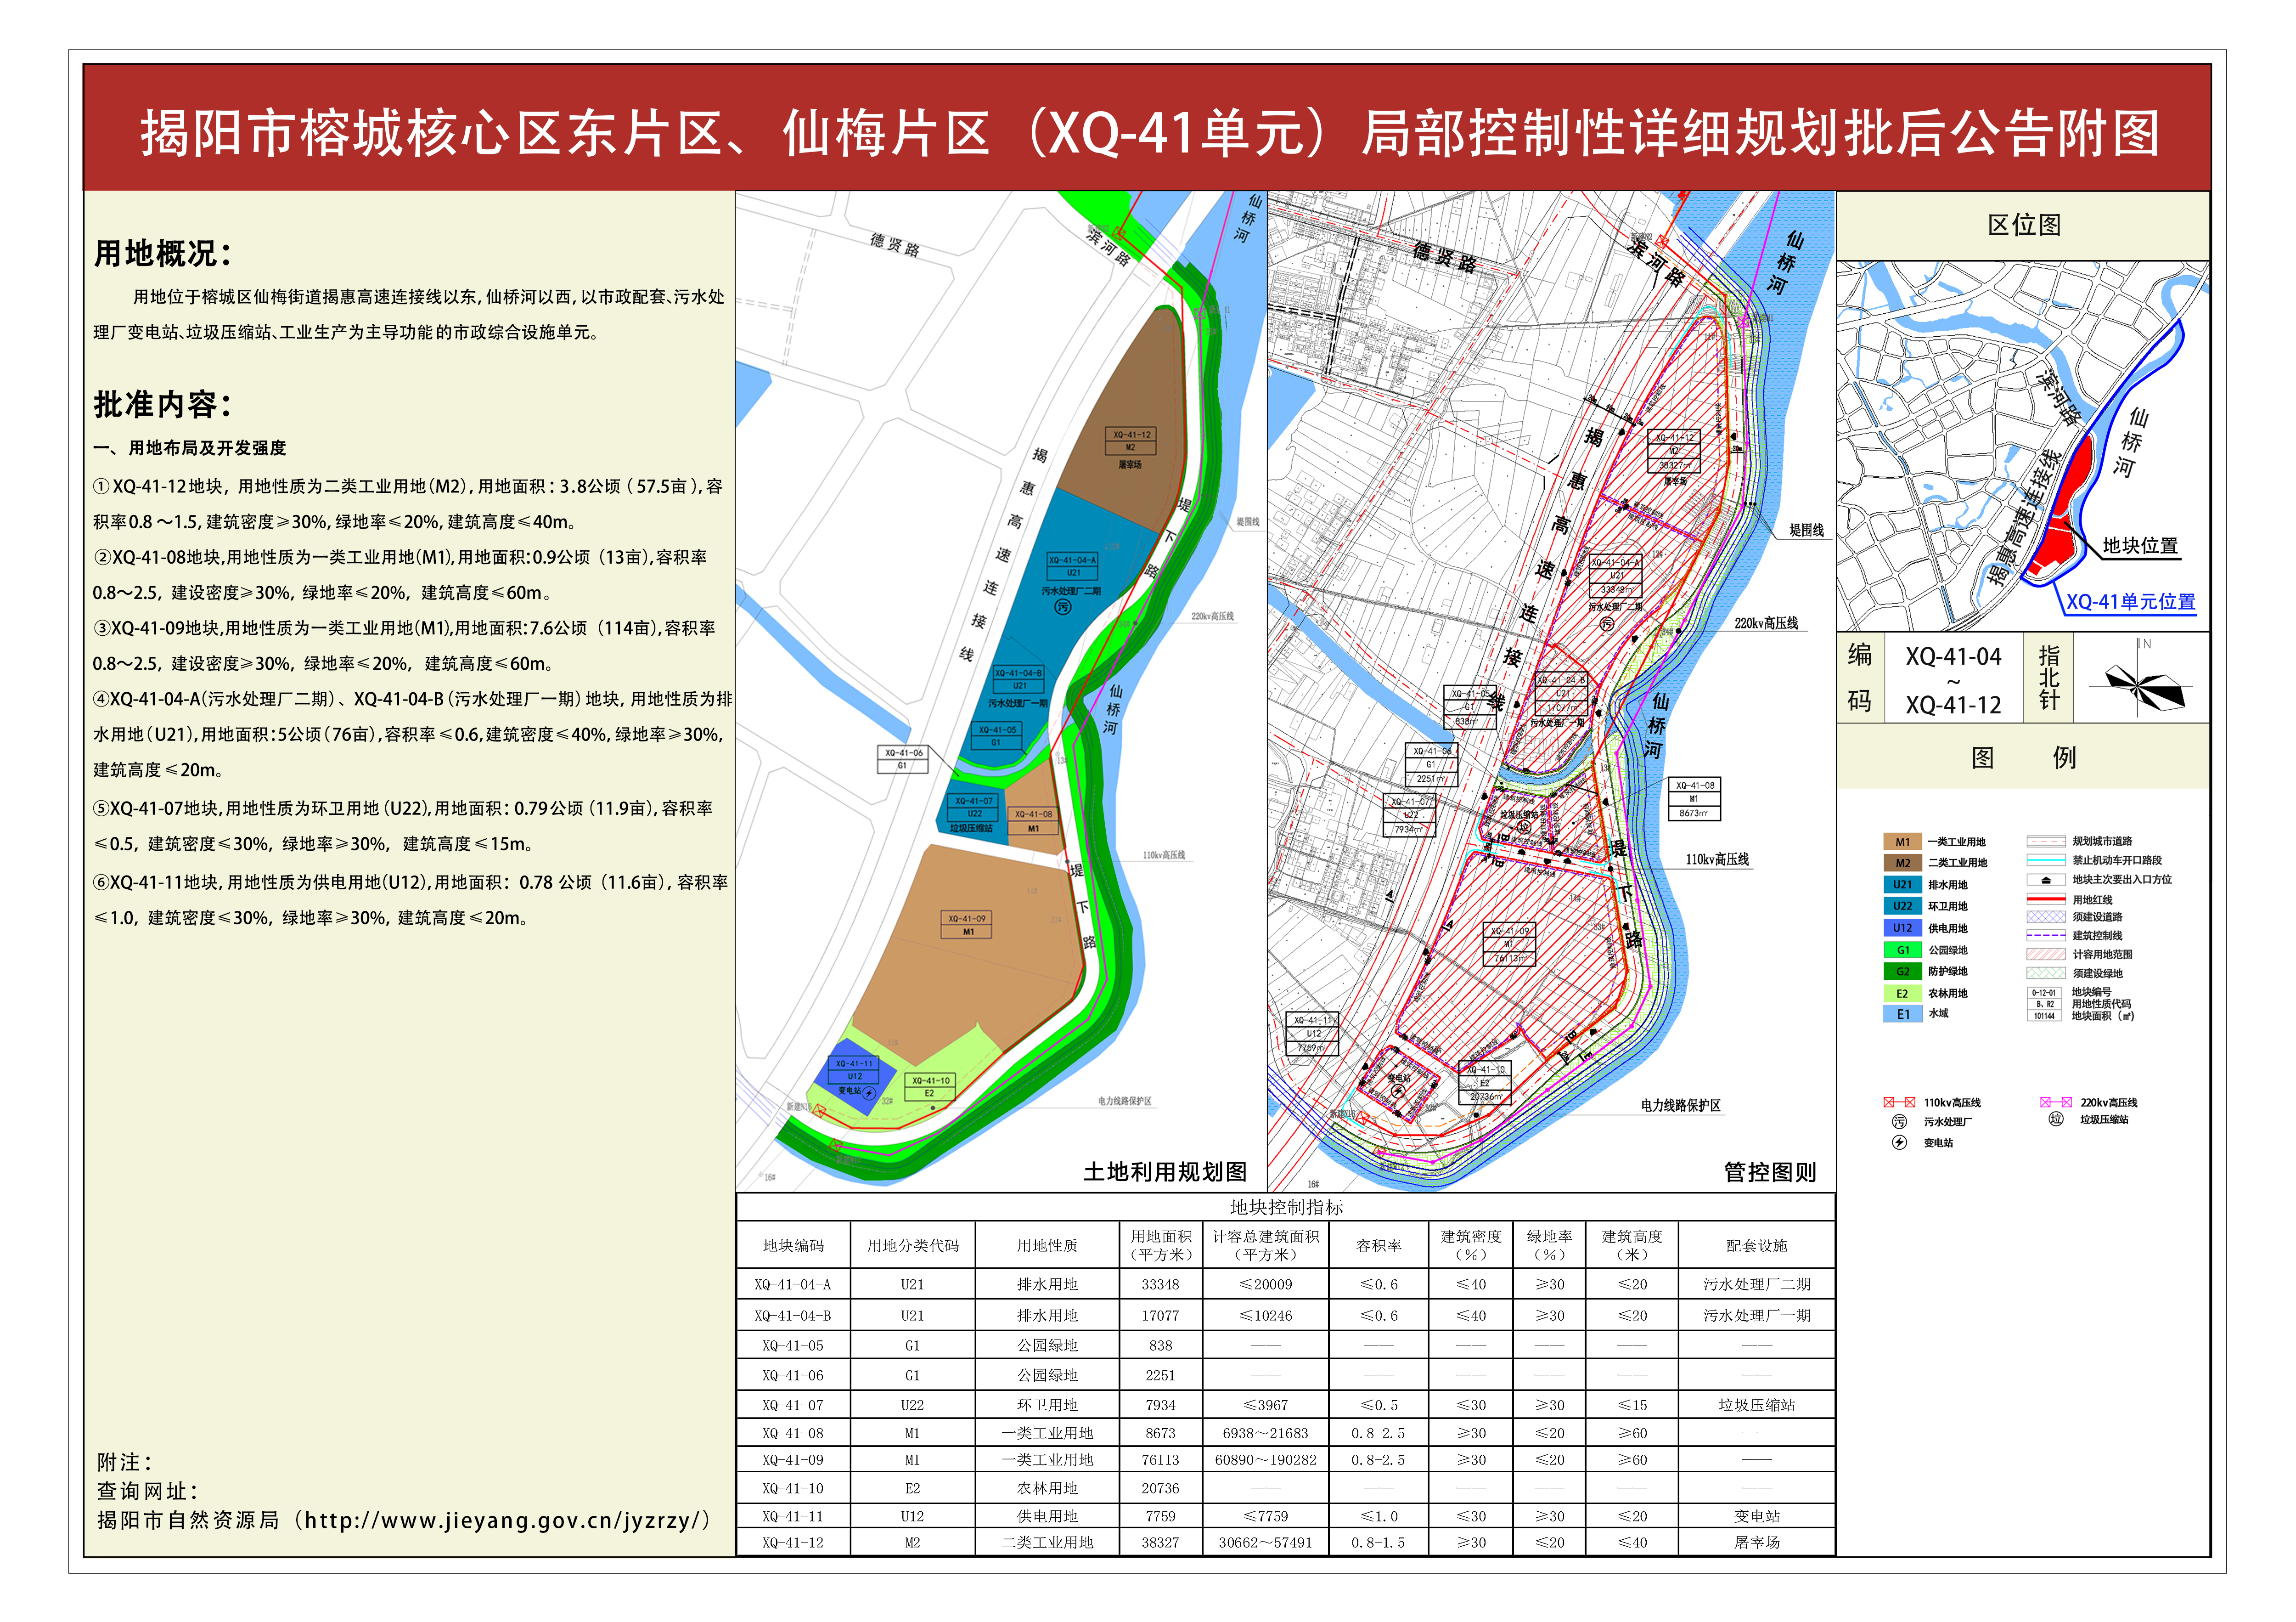This screenshot has height=1622, width=2296.
Task: Click the M1 一类工业用地 color swatch
Action: (1902, 842)
